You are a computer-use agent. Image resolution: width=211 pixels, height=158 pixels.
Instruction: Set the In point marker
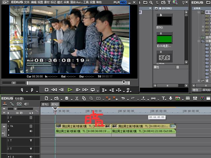22,90
